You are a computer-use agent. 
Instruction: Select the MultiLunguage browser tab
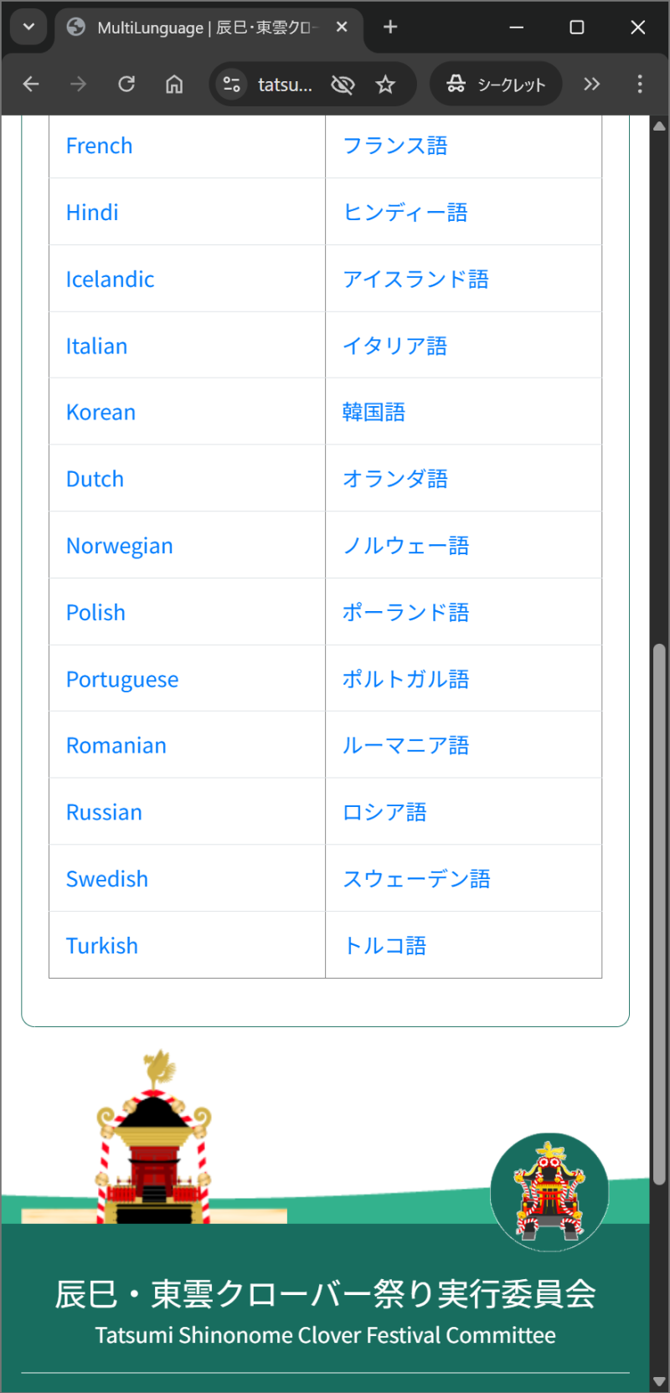click(201, 28)
